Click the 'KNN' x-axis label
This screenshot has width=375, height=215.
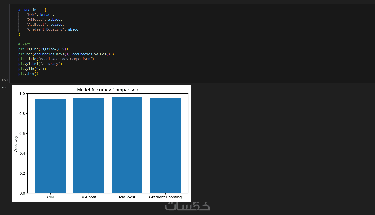(50, 197)
